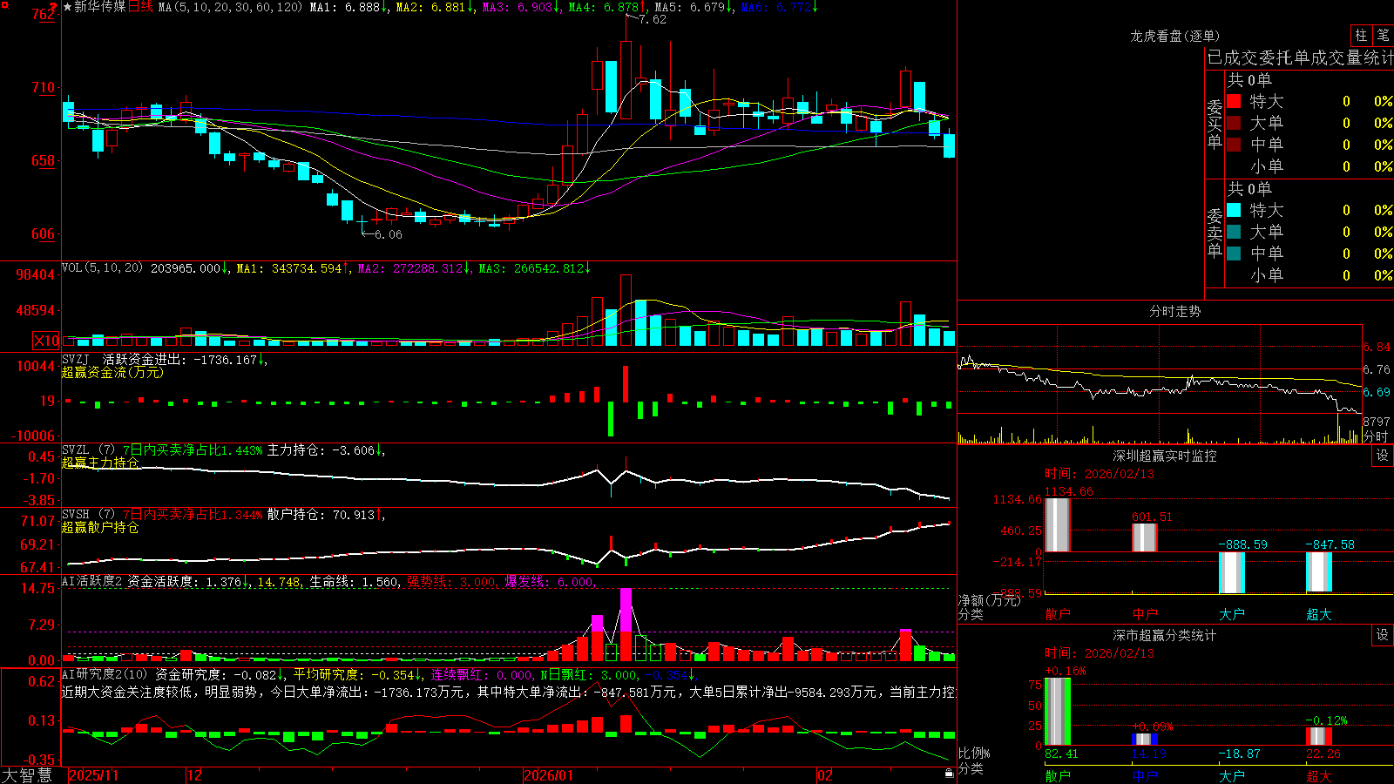Click the 大户 bar showing -888.59

tap(1231, 572)
